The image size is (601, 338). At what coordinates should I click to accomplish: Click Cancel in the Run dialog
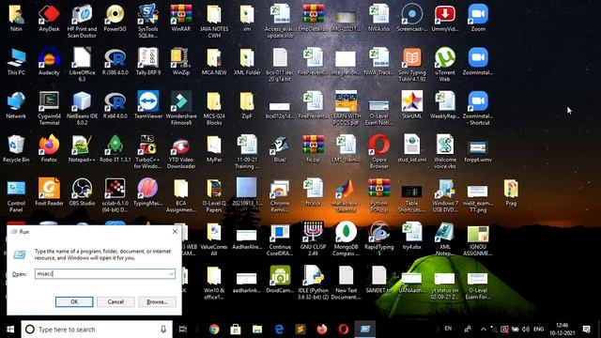(x=116, y=302)
